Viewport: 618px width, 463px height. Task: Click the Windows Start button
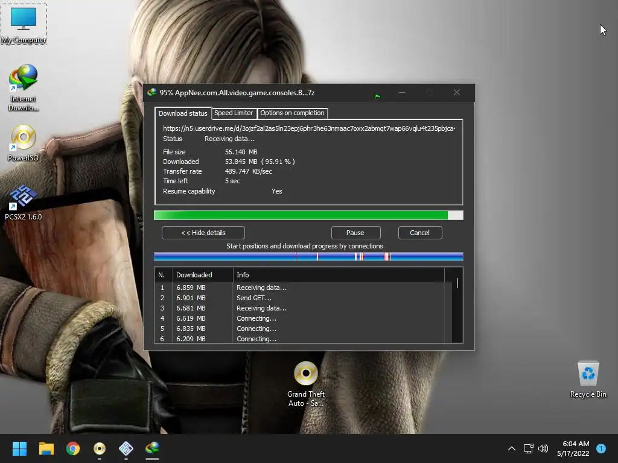[19, 449]
